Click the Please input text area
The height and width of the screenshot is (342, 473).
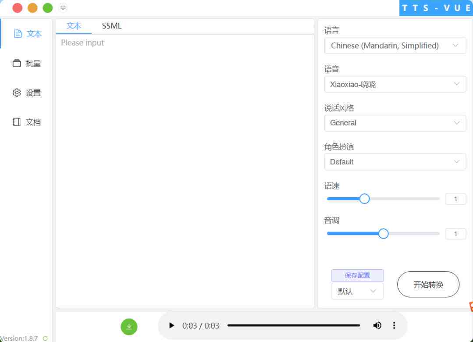185,171
